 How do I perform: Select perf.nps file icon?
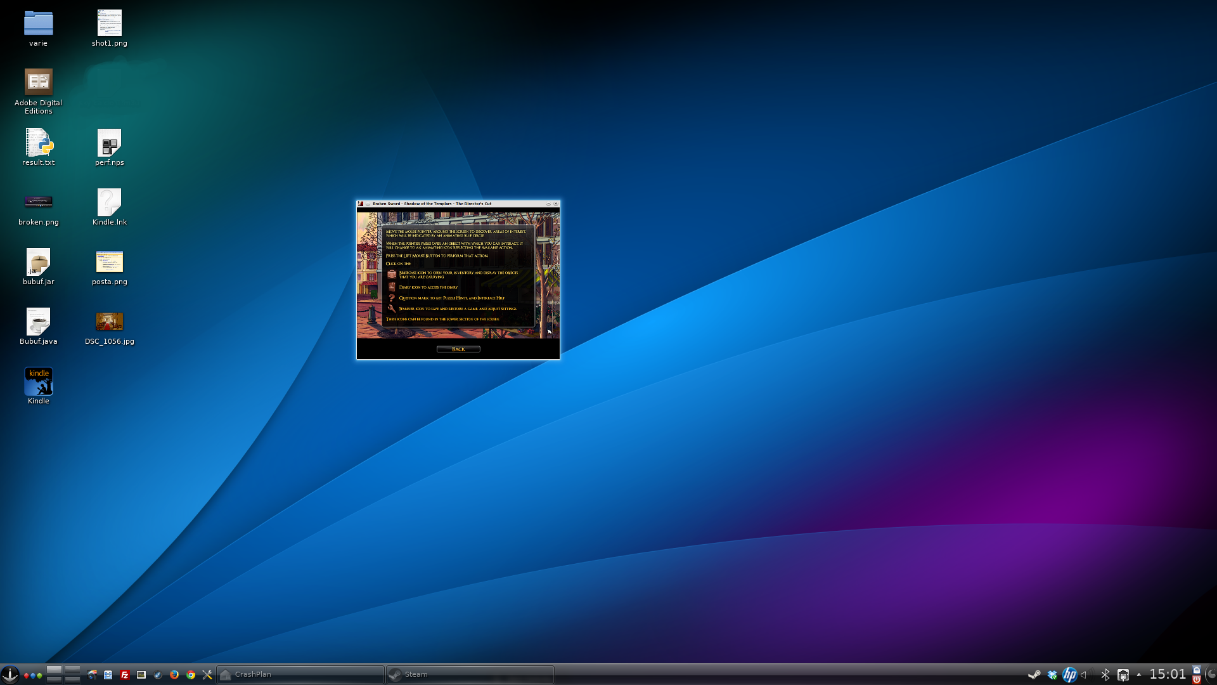(109, 148)
